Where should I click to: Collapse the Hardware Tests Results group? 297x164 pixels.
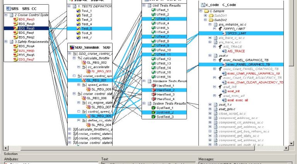pyautogui.click(x=145, y=81)
